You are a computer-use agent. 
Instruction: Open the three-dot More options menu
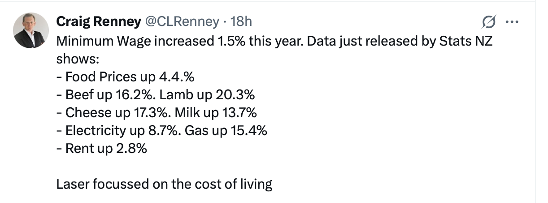point(512,21)
